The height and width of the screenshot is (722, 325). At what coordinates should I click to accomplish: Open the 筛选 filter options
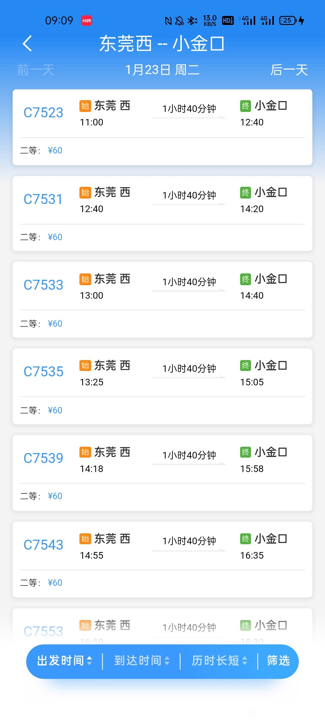click(278, 661)
